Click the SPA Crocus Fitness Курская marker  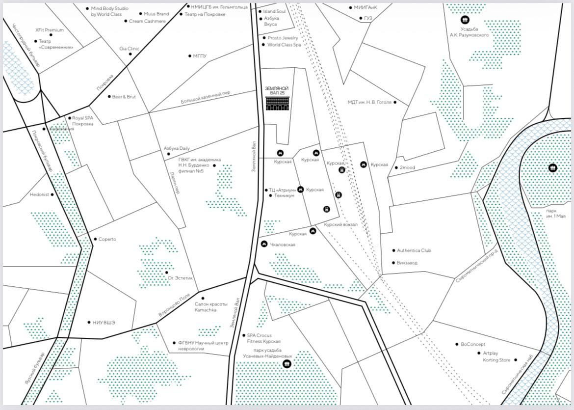pos(244,335)
